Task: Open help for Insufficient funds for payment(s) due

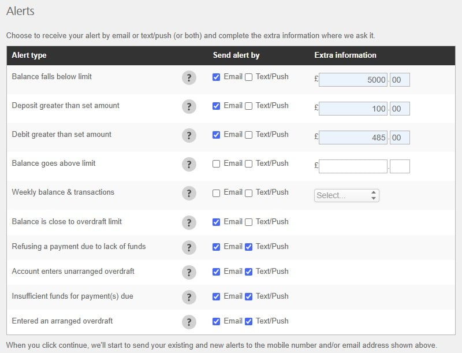Action: 189,298
